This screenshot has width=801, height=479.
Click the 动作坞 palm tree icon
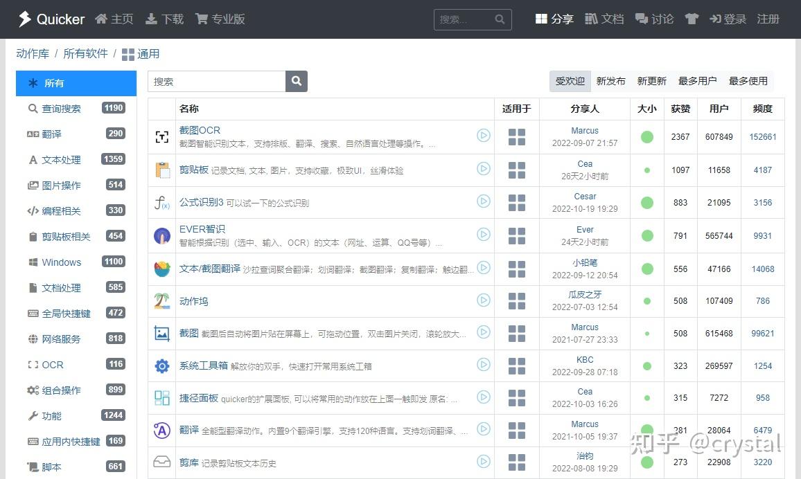point(162,301)
